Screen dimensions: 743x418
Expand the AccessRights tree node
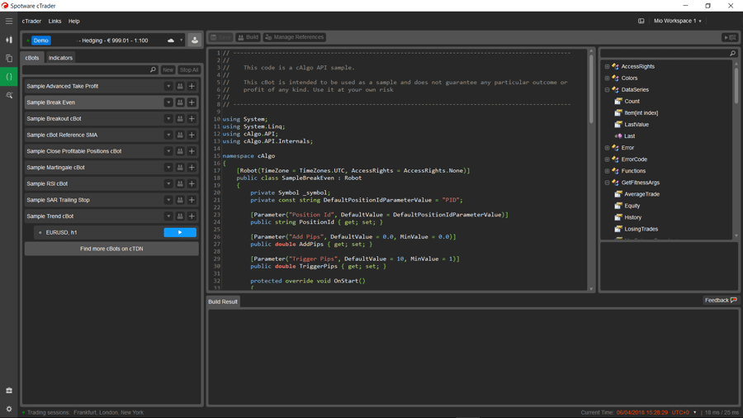click(607, 66)
